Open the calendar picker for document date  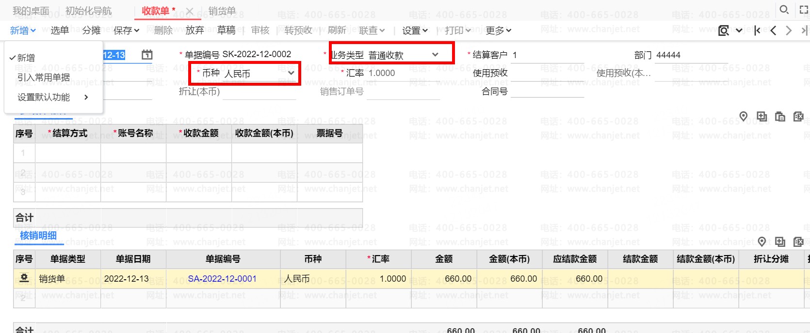pyautogui.click(x=146, y=55)
